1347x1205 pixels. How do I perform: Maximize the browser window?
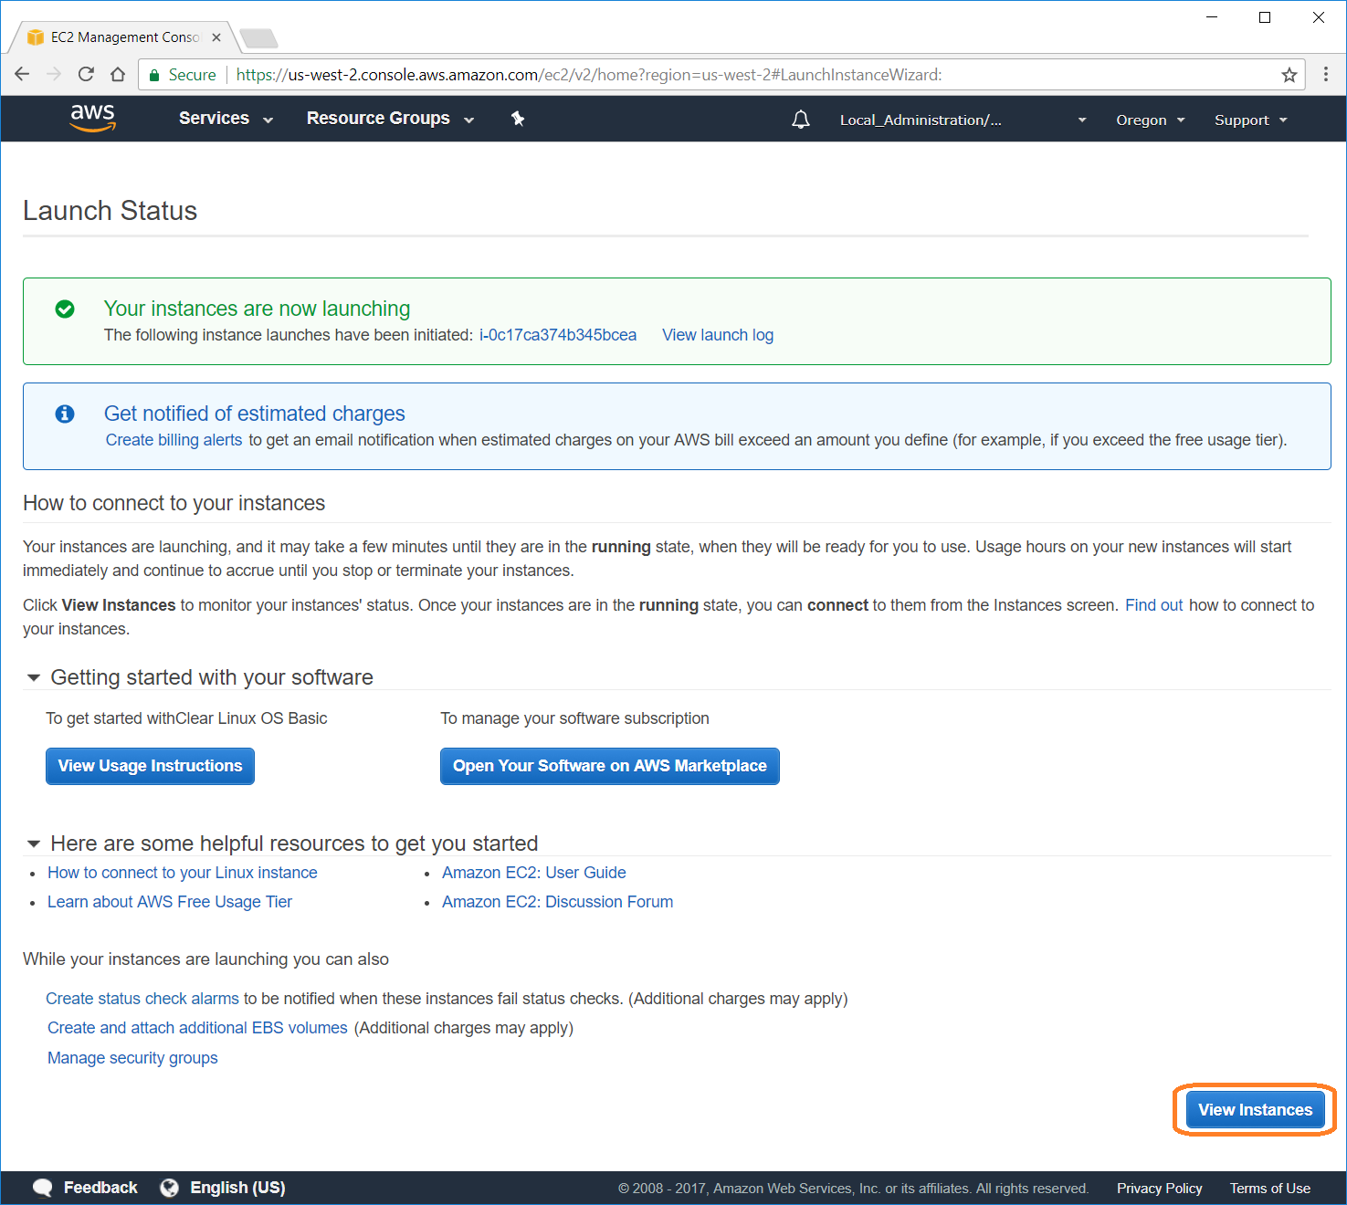[1265, 17]
